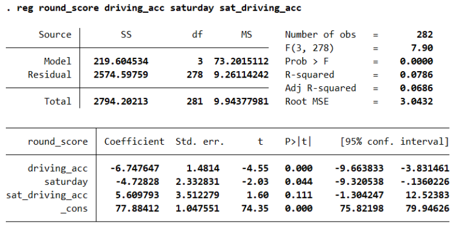The width and height of the screenshot is (462, 231).
Task: Click the _cons coefficient 77.88412
Action: pyautogui.click(x=137, y=208)
